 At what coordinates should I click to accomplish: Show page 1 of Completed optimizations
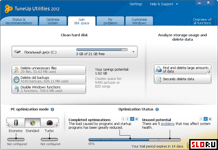click(x=123, y=119)
